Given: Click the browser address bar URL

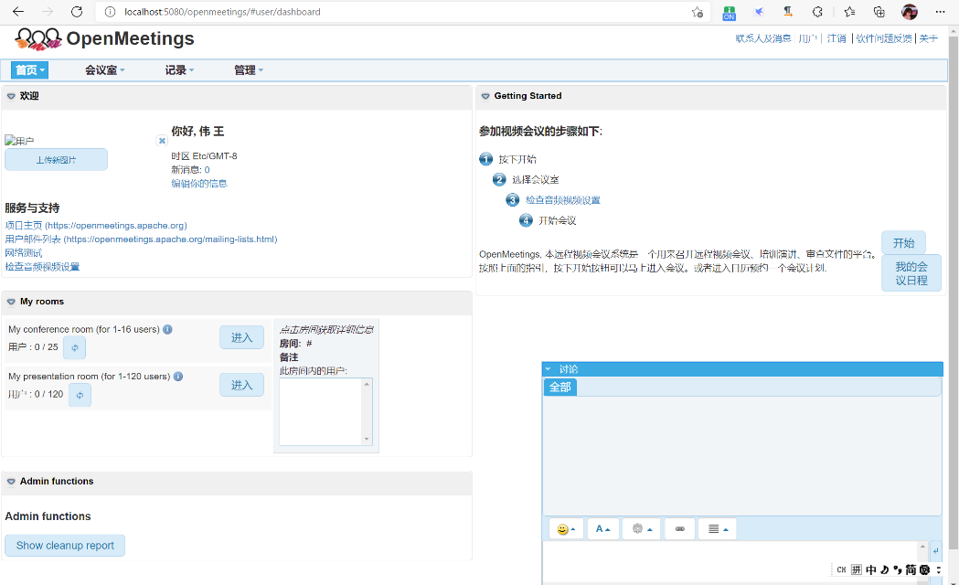Looking at the screenshot, I should pos(223,12).
